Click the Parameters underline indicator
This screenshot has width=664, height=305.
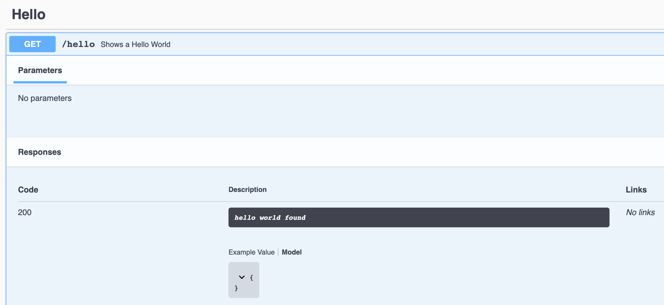tap(40, 83)
